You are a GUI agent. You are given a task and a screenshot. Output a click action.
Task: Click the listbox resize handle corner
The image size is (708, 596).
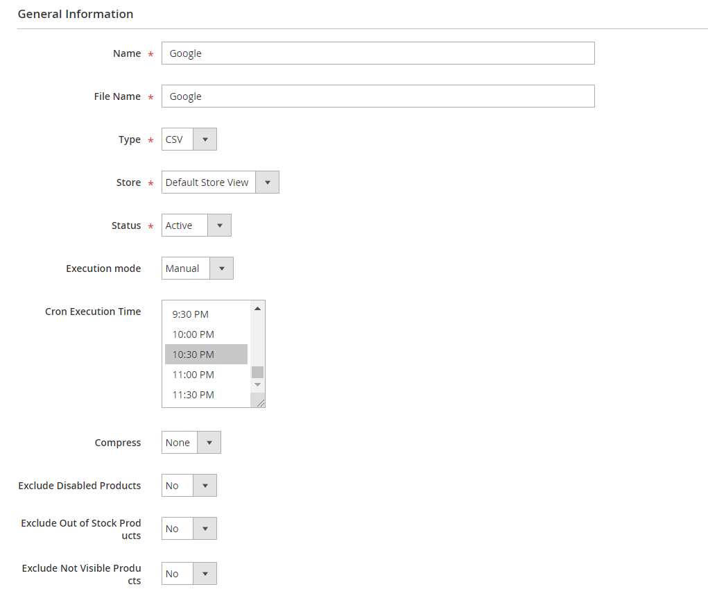coord(260,402)
